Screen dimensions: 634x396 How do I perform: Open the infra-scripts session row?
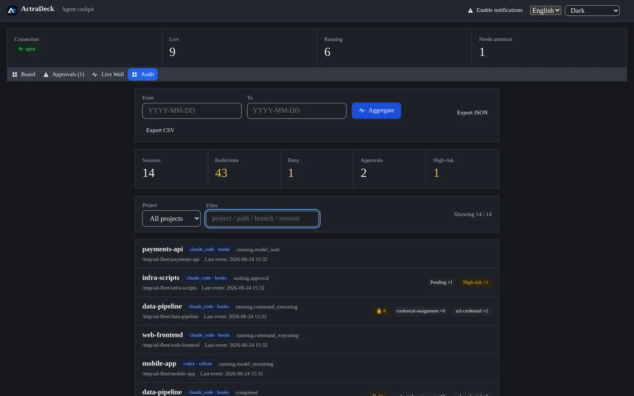(x=317, y=283)
